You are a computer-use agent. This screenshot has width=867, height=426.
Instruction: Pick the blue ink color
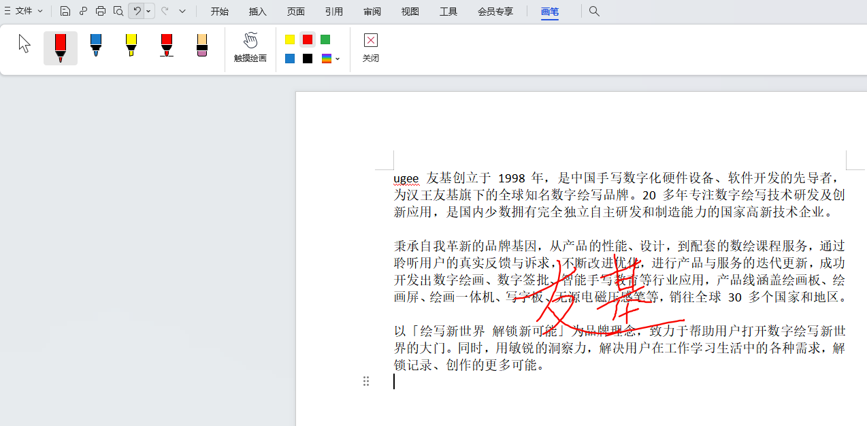[290, 59]
